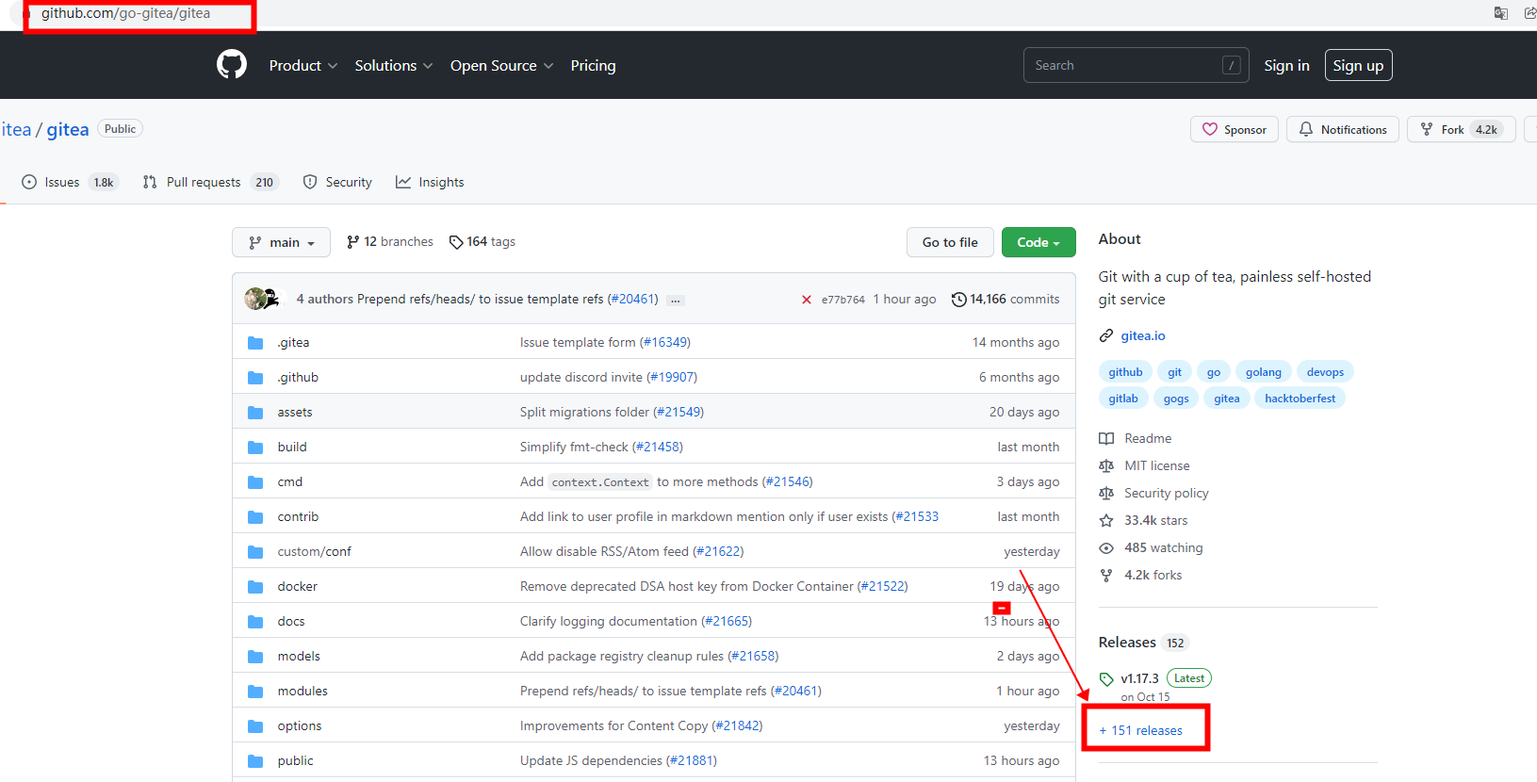Click the history clock icon by commits count
Image resolution: width=1537 pixels, height=782 pixels.
coord(959,300)
